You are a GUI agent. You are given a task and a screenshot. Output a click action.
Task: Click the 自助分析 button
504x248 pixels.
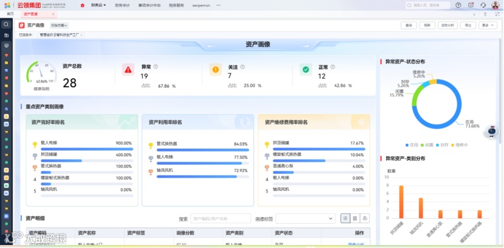(x=448, y=25)
